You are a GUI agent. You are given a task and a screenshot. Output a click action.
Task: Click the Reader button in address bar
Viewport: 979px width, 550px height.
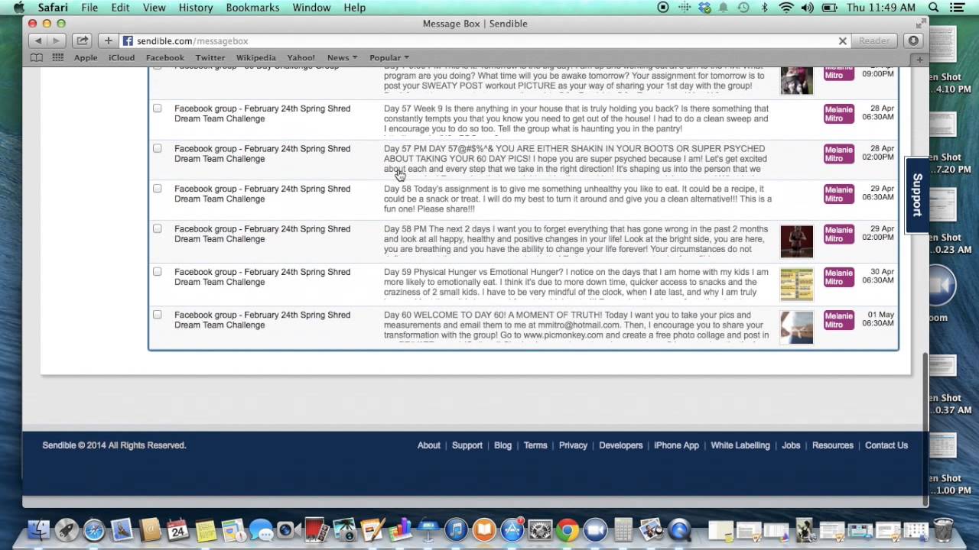[x=874, y=40]
